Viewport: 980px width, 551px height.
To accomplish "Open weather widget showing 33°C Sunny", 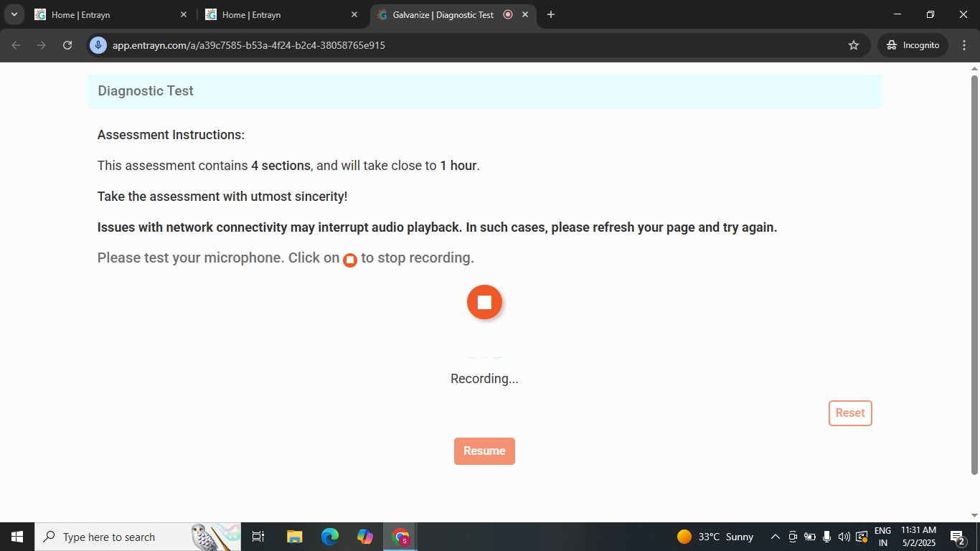I will coord(715,537).
